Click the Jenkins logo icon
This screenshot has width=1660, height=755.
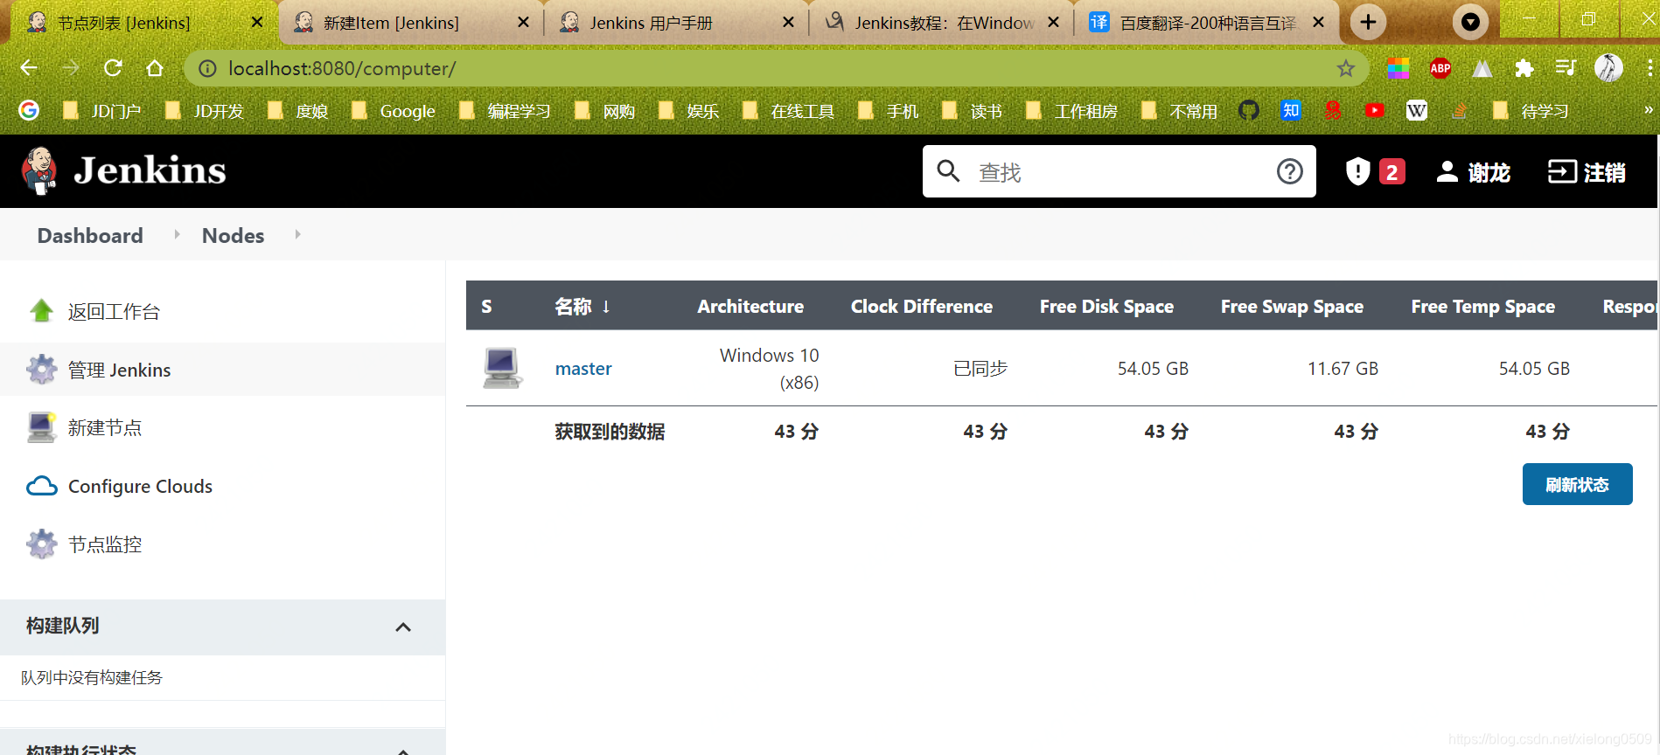(x=39, y=170)
